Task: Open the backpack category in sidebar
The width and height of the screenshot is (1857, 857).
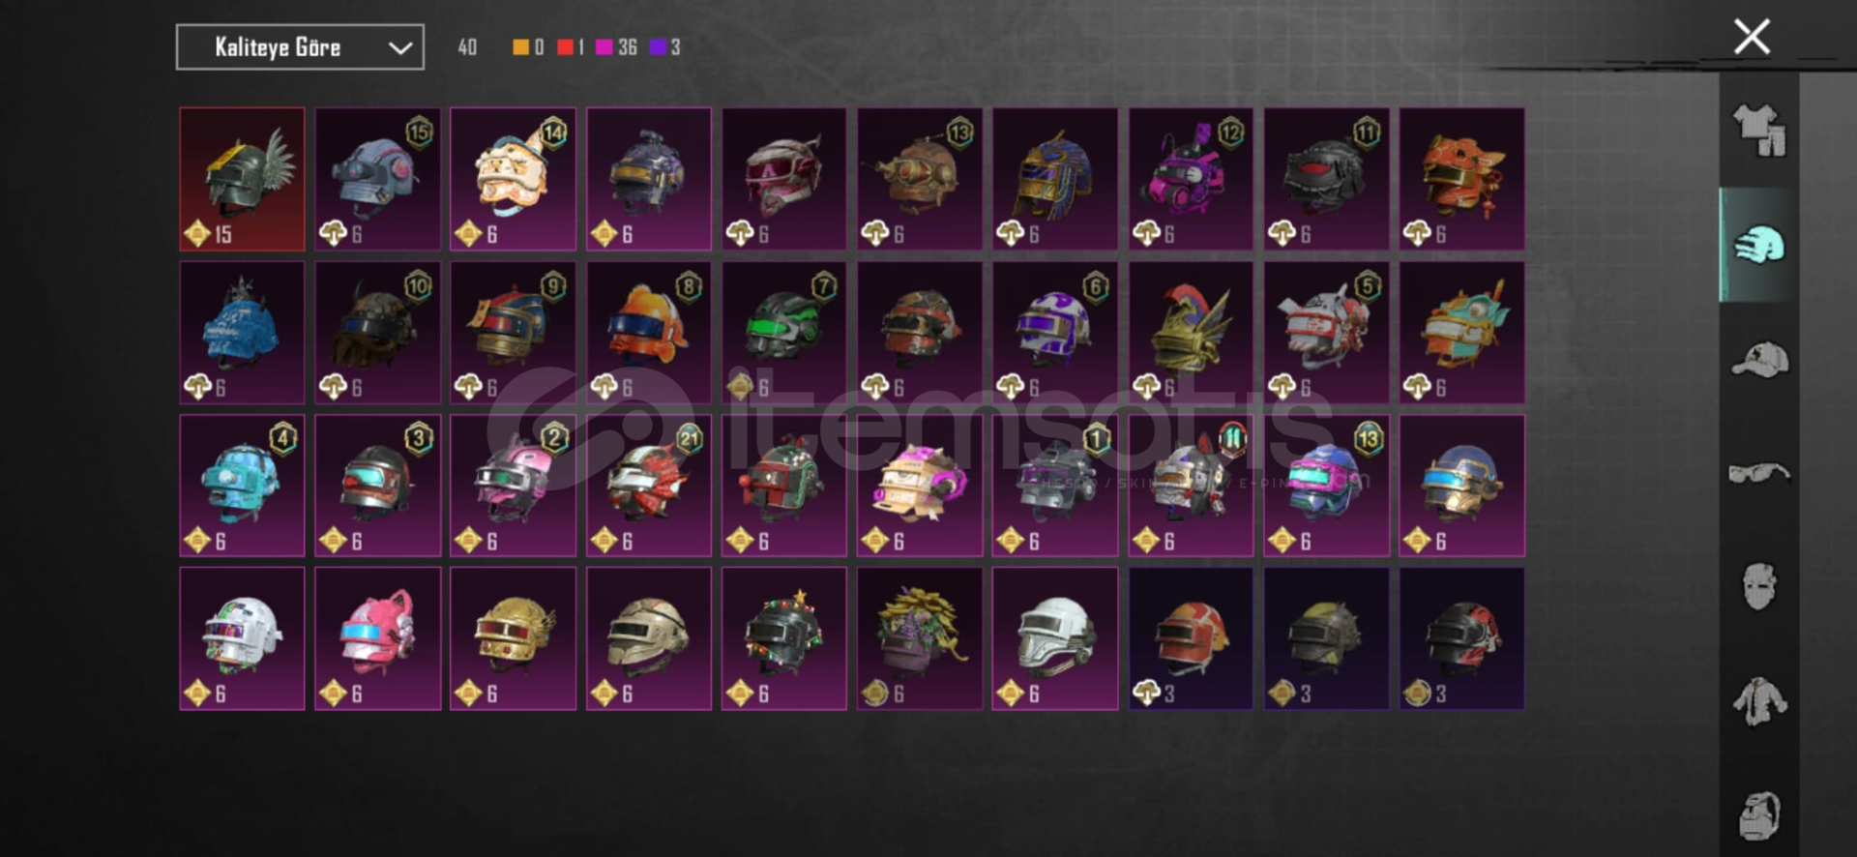Action: (x=1758, y=815)
